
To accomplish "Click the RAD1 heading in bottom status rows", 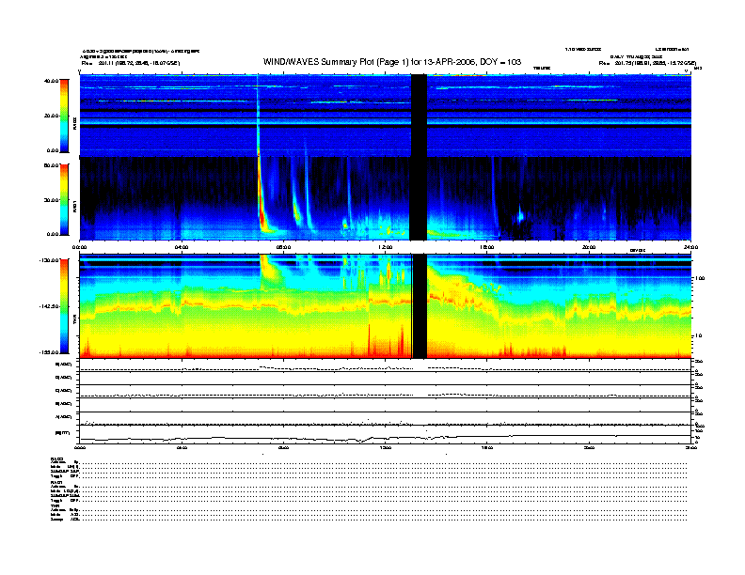I will pyautogui.click(x=56, y=482).
